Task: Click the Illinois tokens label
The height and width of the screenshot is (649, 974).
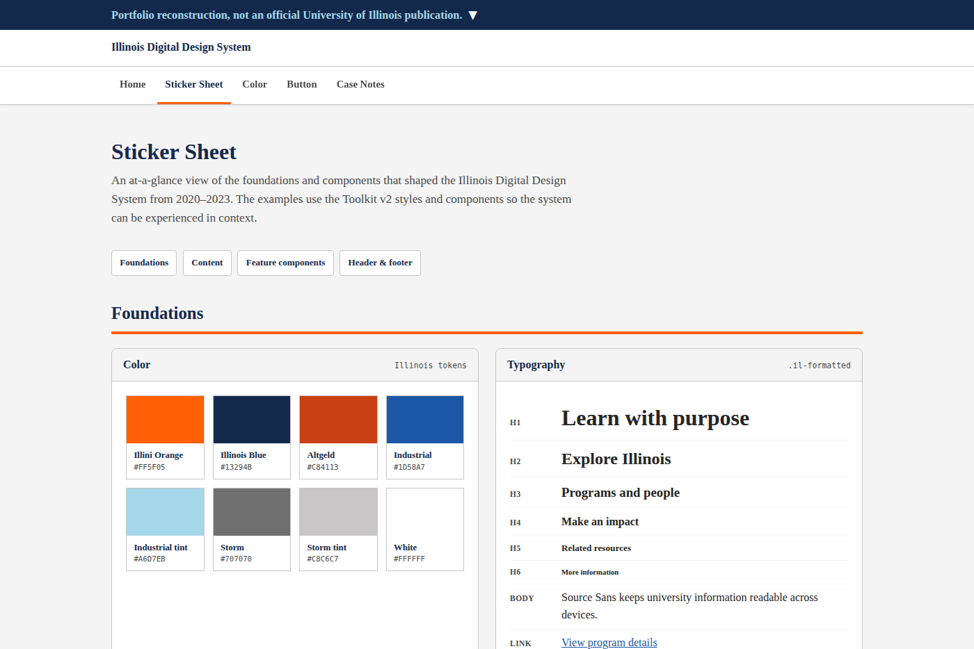Action: 431,365
